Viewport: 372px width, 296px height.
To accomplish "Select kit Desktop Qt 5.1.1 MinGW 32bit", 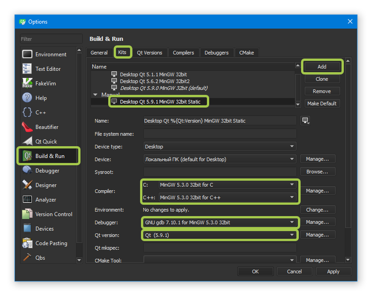I will coord(153,74).
